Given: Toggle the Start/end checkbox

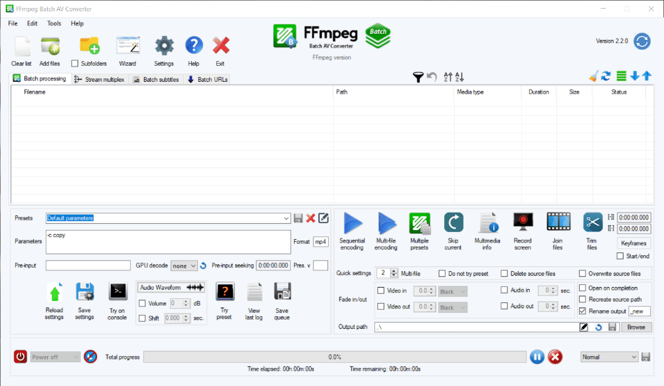Looking at the screenshot, I should tap(620, 256).
